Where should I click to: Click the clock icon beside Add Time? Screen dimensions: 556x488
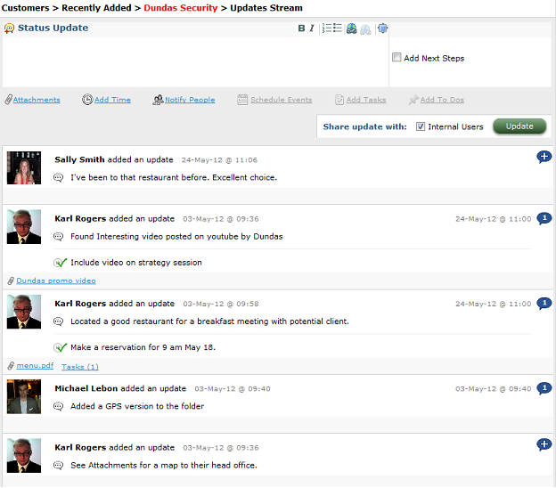(x=87, y=100)
